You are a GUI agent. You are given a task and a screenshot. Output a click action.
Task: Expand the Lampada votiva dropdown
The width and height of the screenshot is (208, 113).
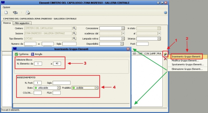(122, 39)
